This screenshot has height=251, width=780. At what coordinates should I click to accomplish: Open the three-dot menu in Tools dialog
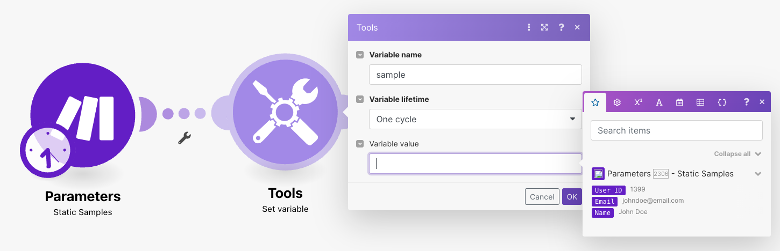pos(529,27)
